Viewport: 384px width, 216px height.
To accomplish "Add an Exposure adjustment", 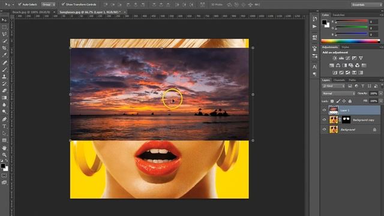I will pyautogui.click(x=354, y=58).
